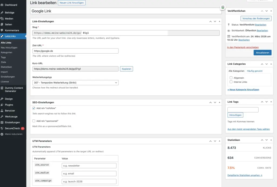Image resolution: width=277 pixels, height=187 pixels.
Task: Check the Interne Links category
Action: tap(231, 82)
